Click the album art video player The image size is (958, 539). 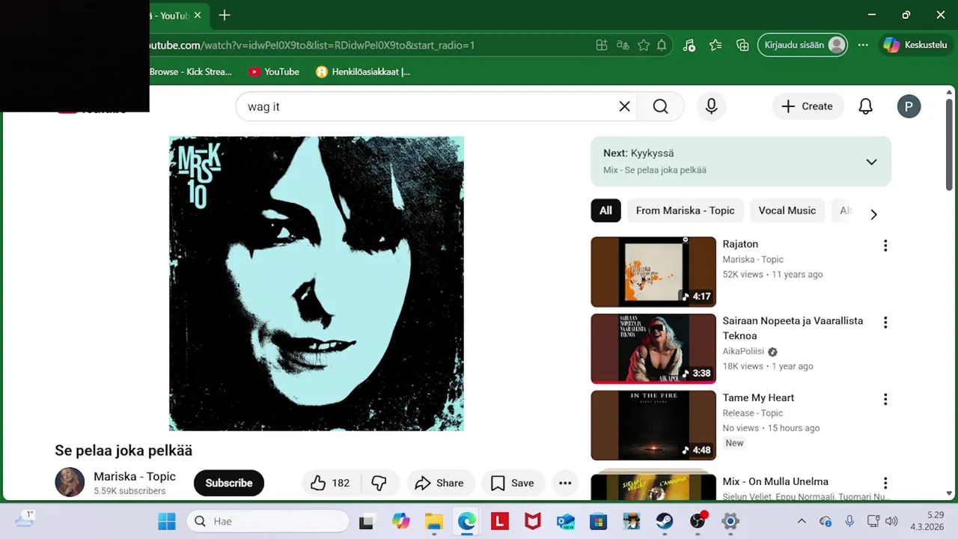tap(317, 284)
